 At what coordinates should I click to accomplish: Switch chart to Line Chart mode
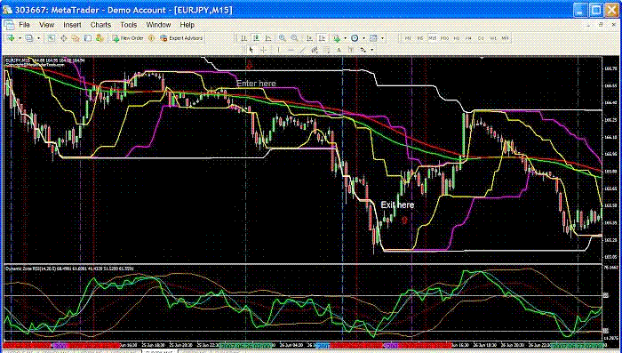tap(268, 38)
